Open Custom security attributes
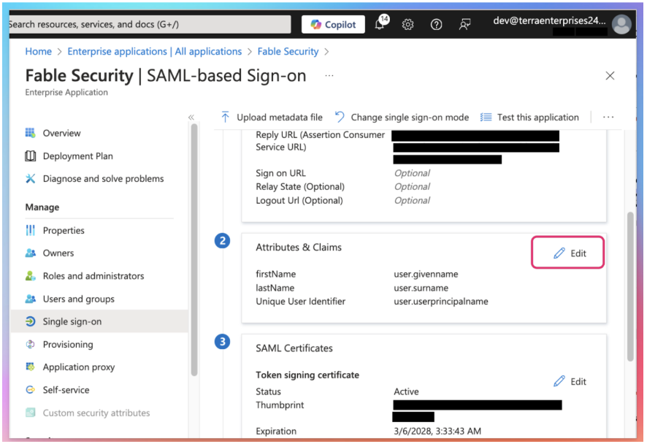Image resolution: width=647 pixels, height=444 pixels. click(96, 413)
